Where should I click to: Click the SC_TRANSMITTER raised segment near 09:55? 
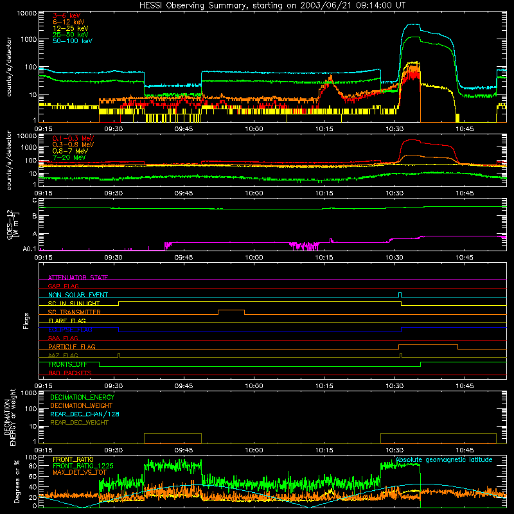pos(231,312)
